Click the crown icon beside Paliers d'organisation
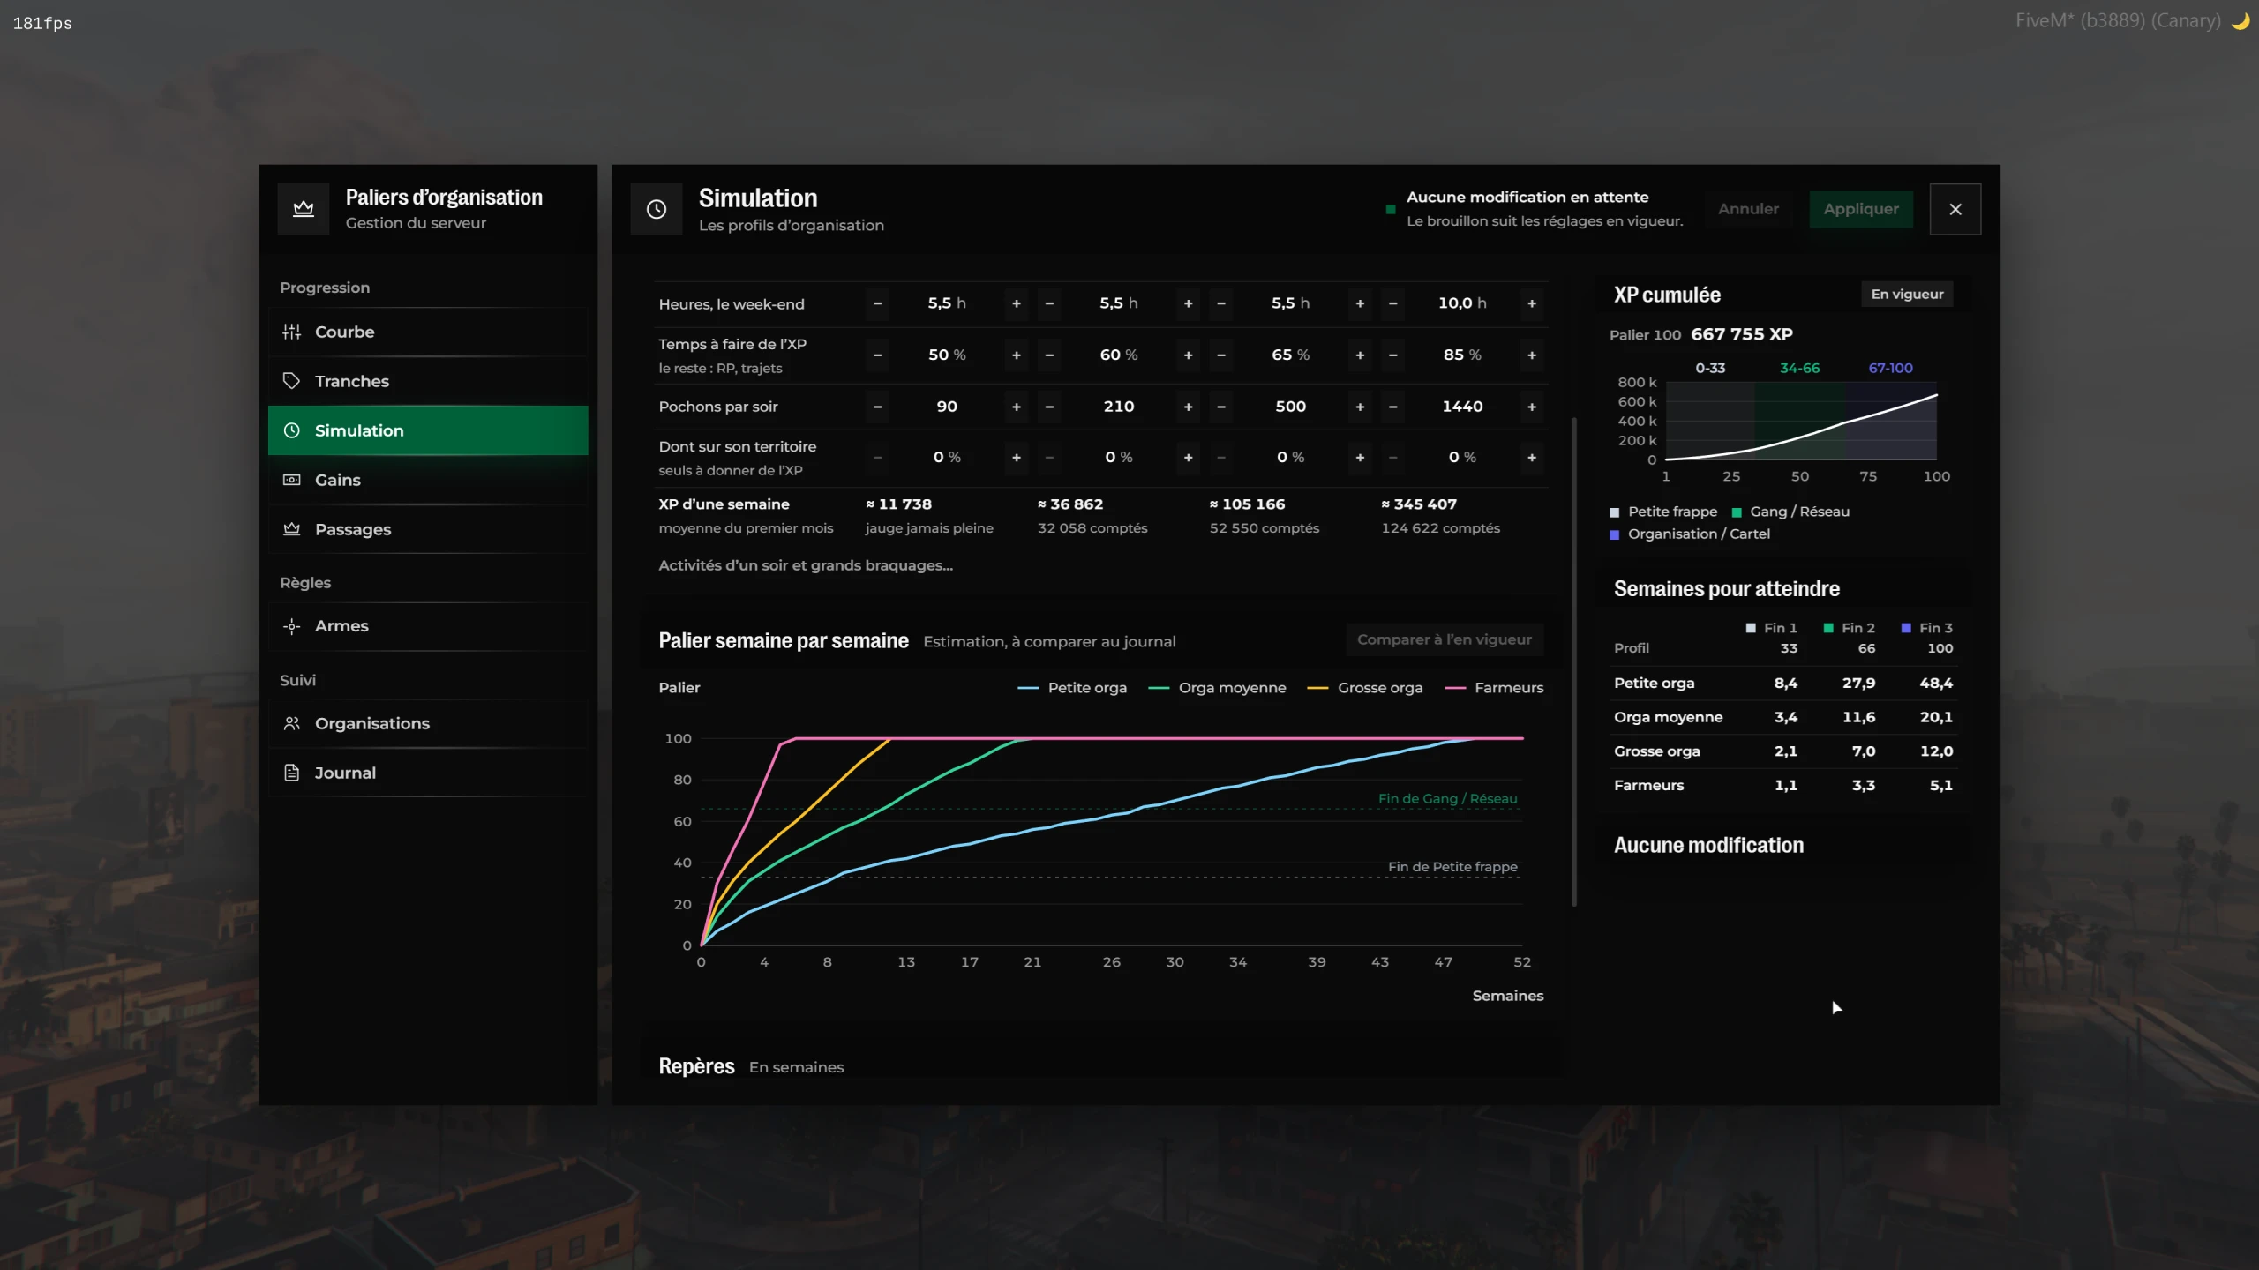The width and height of the screenshot is (2259, 1270). pos(304,209)
